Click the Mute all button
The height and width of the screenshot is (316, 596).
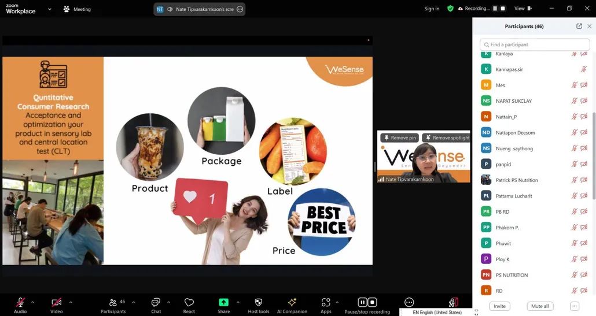point(540,306)
